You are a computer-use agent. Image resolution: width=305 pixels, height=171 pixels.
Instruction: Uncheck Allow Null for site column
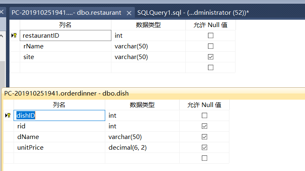tap(210, 57)
